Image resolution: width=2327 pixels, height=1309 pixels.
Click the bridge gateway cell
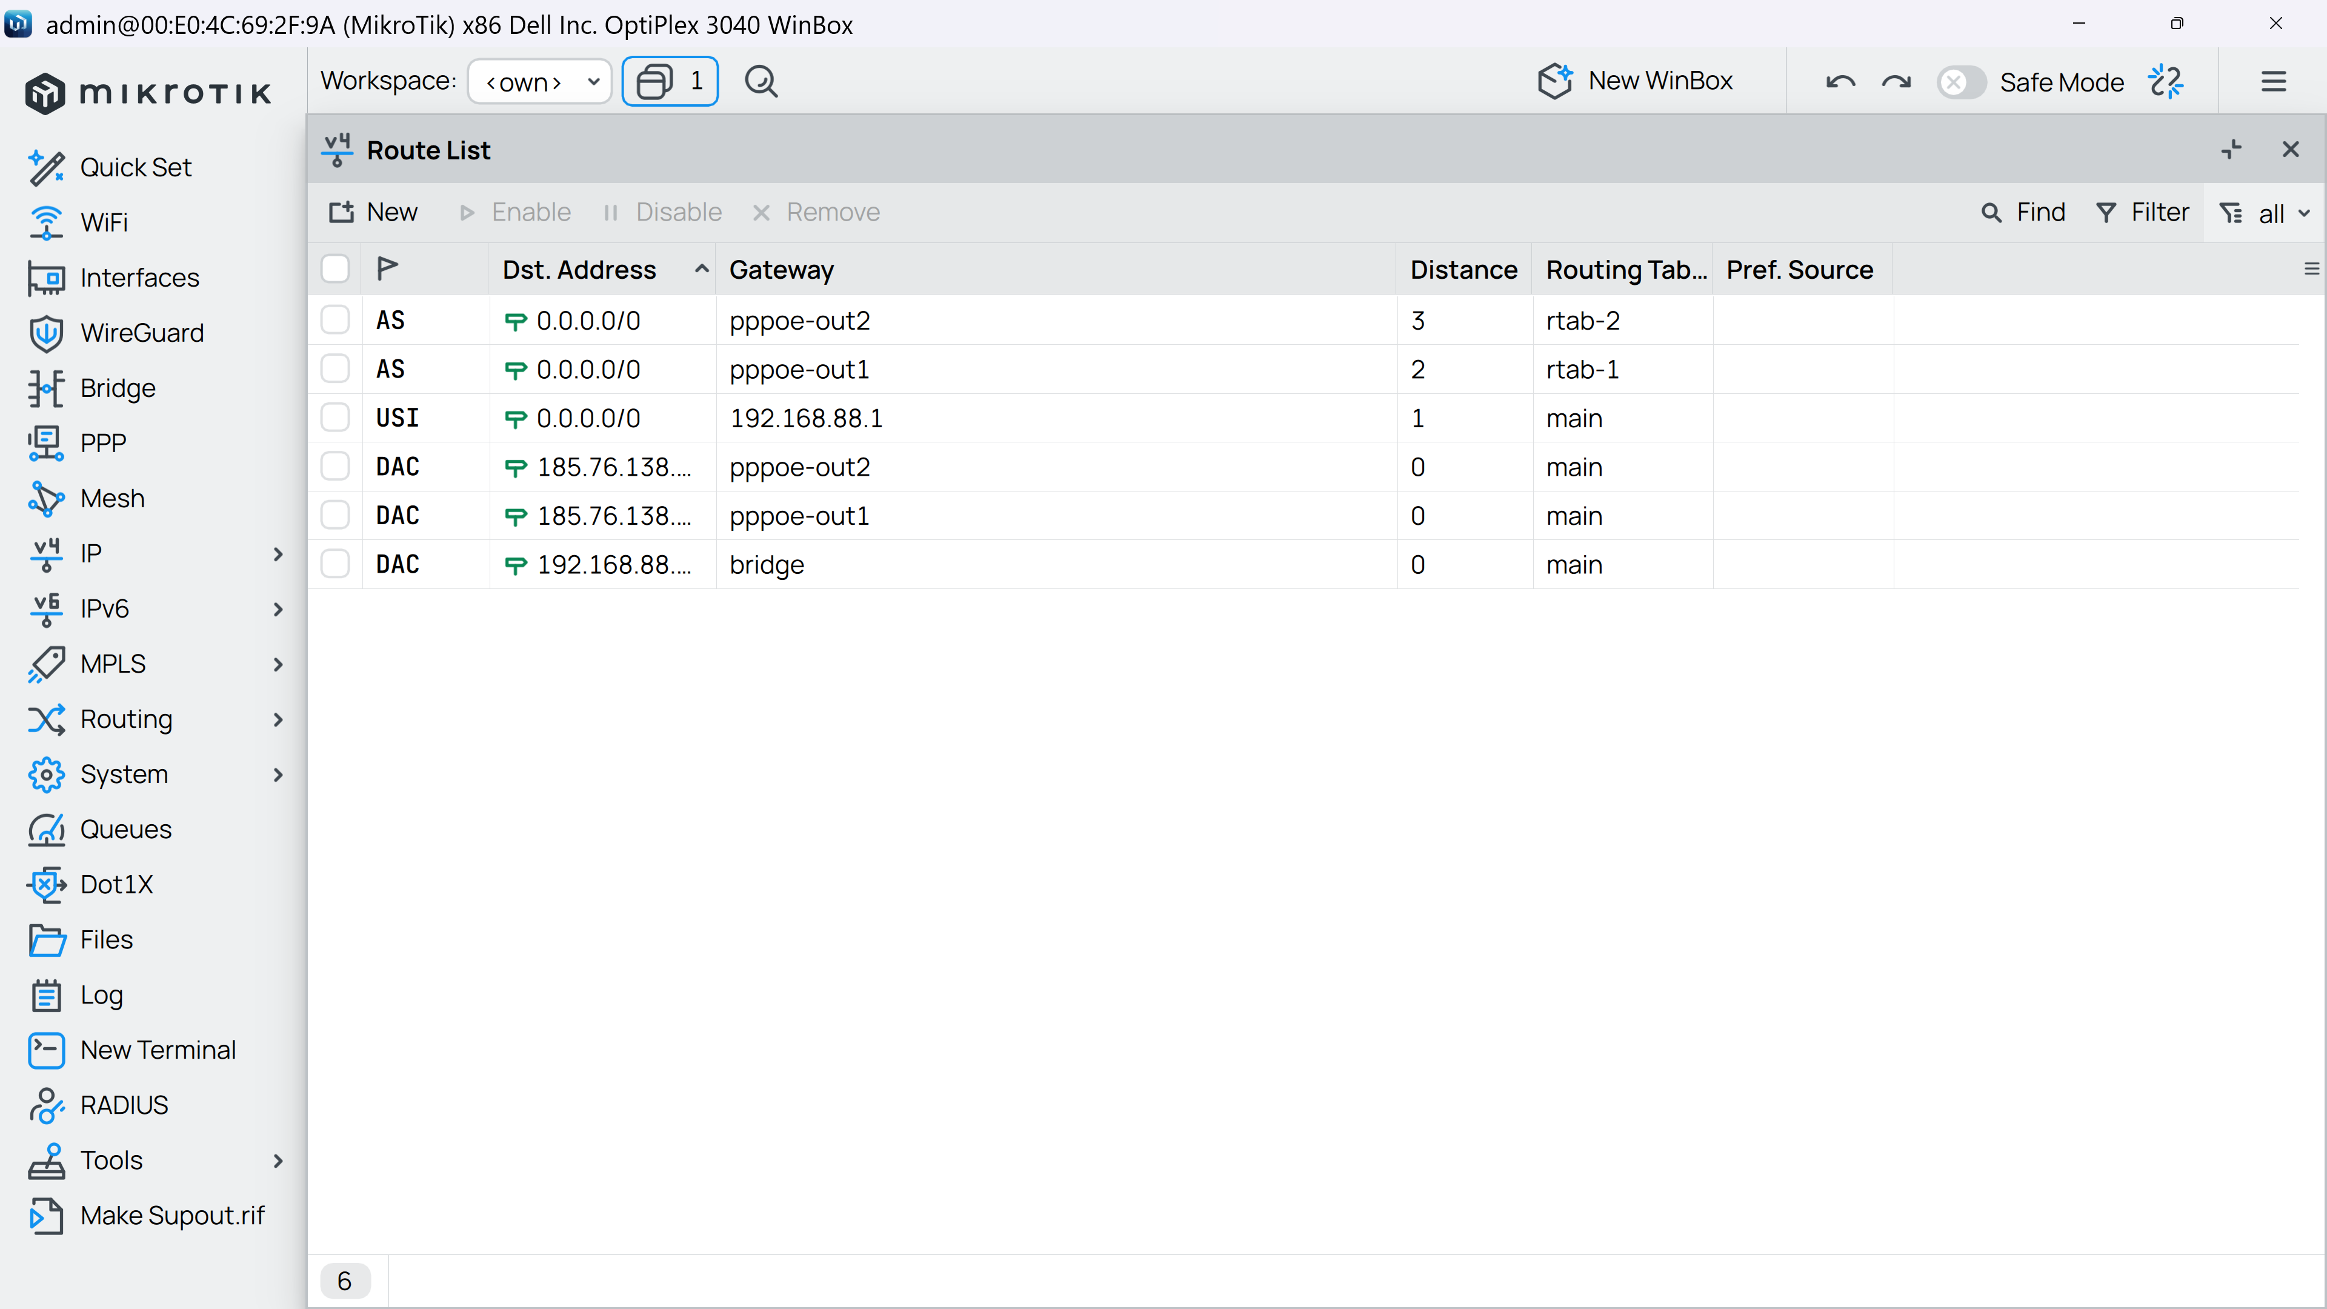point(1055,564)
